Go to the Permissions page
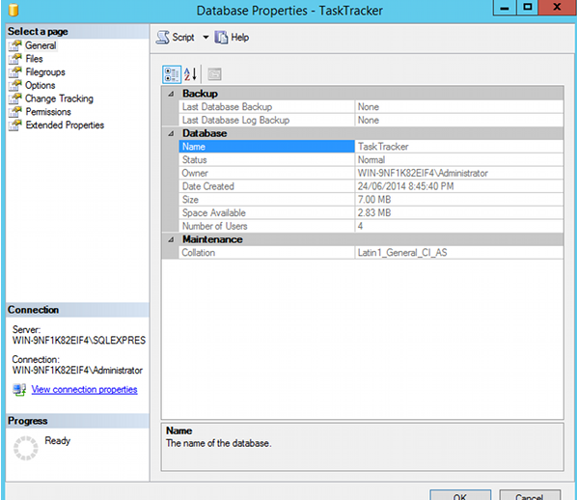 pos(48,112)
